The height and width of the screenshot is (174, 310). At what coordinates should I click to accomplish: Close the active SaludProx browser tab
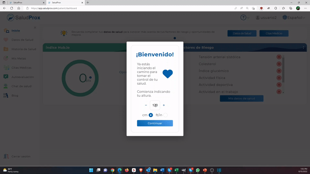(82, 3)
